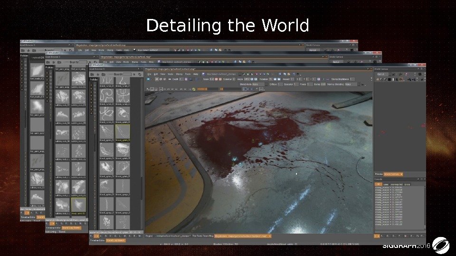Image resolution: width=456 pixels, height=256 pixels.
Task: Click the folder icon at top-left of Asset Browser
Action: (93, 74)
